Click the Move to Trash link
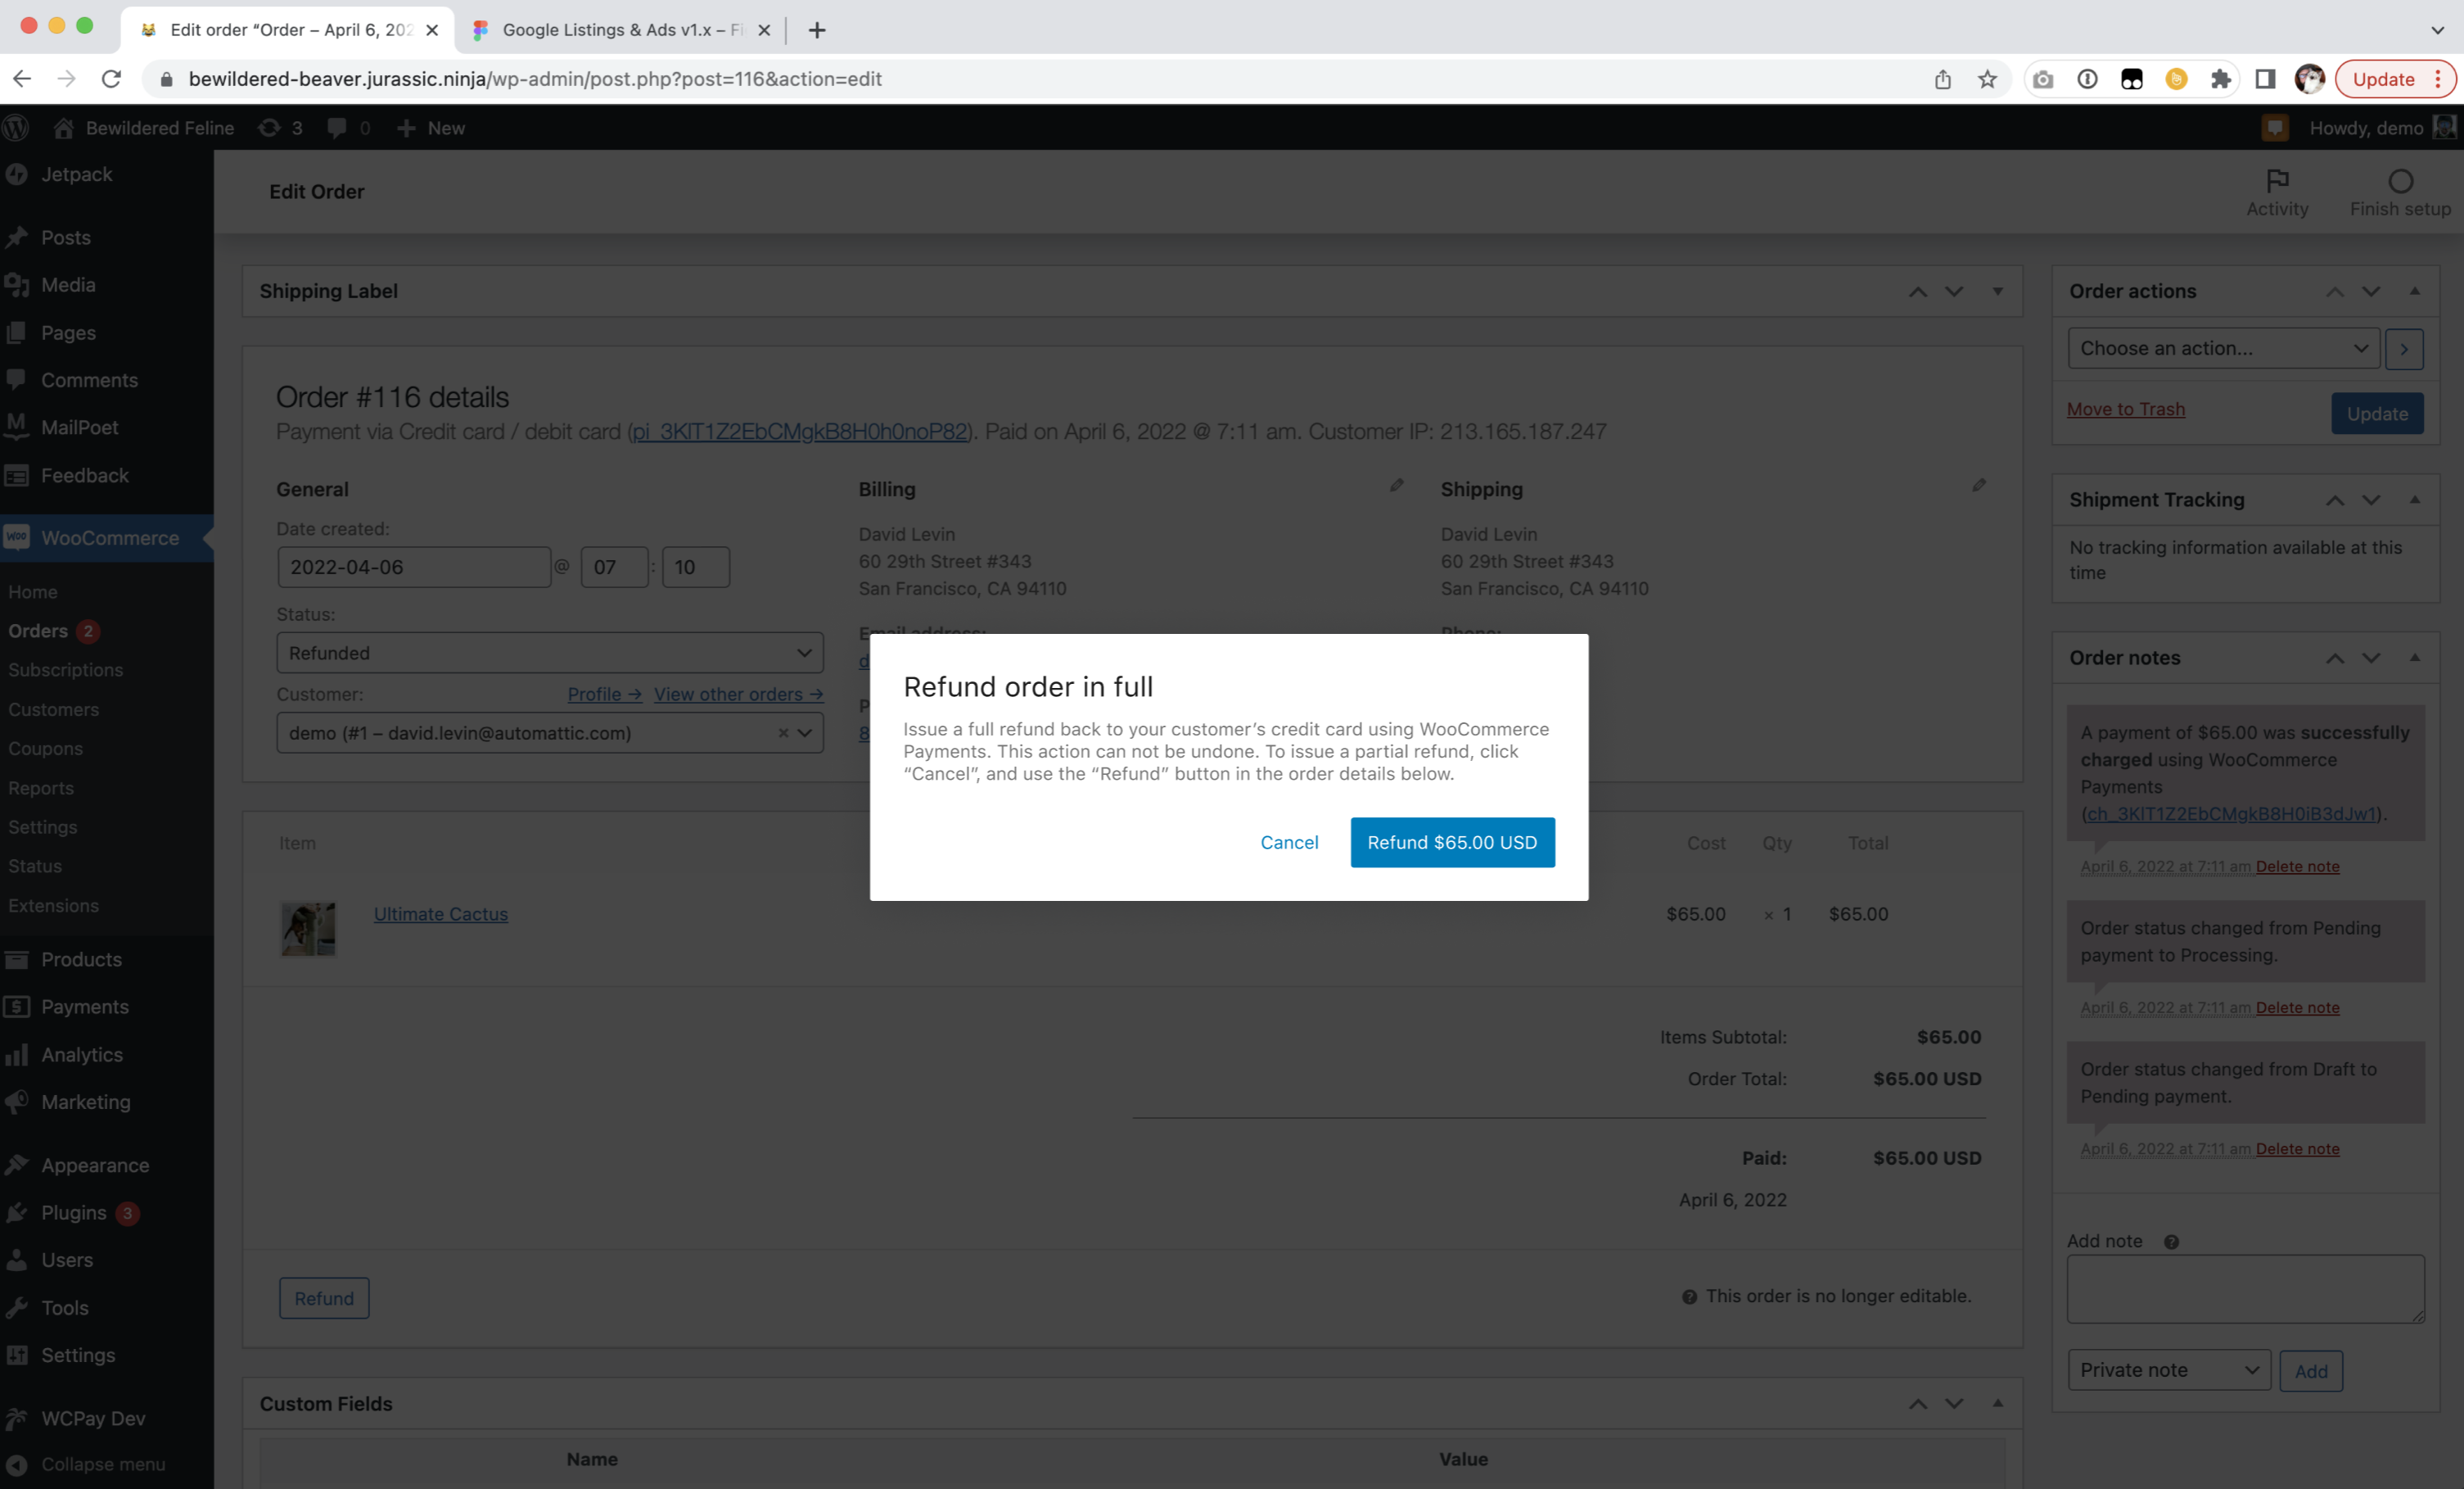Viewport: 2464px width, 1489px height. 2126,408
